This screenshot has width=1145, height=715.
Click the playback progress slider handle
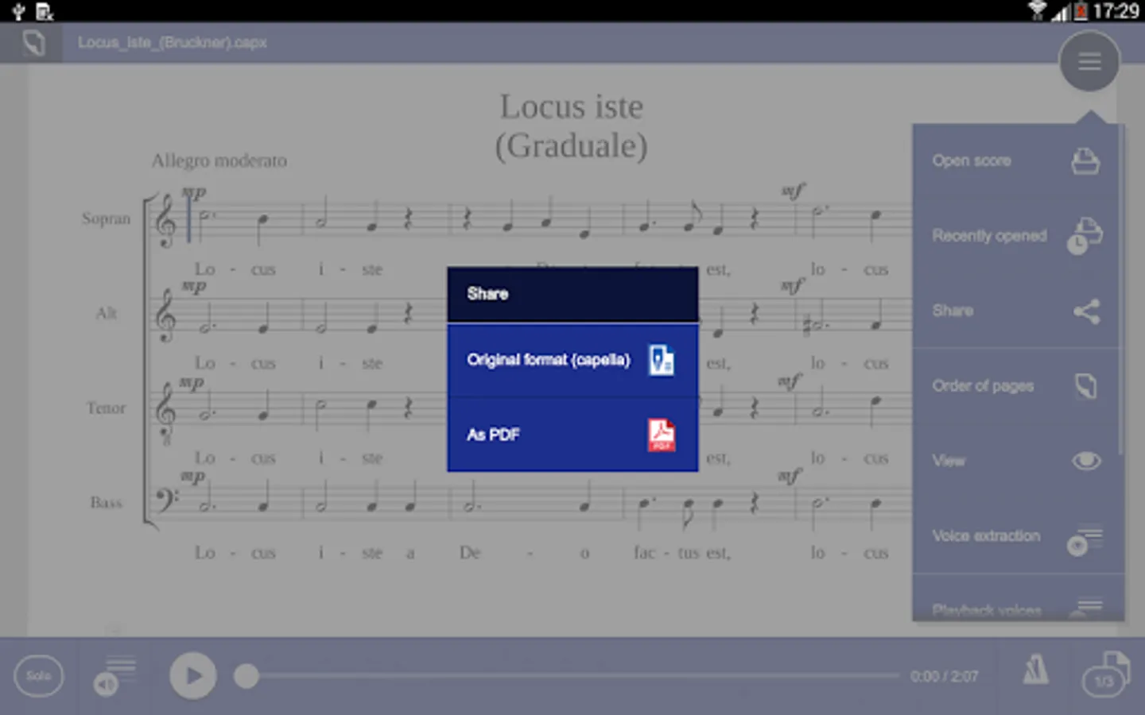[246, 676]
